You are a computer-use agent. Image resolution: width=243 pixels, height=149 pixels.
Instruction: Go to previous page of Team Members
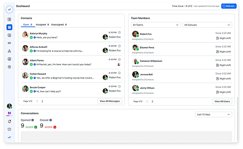pyautogui.click(x=147, y=101)
